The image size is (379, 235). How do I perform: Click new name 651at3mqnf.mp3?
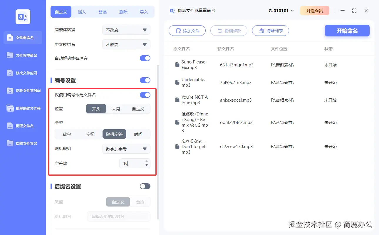click(237, 65)
